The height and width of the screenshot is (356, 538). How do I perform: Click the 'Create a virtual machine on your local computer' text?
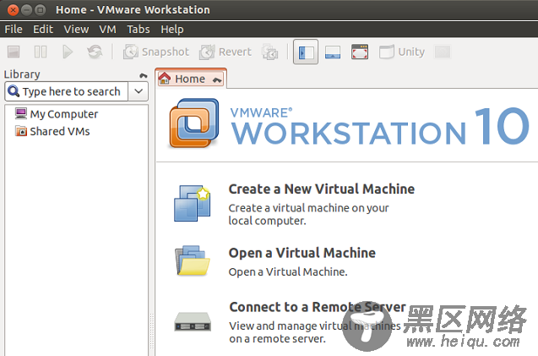pyautogui.click(x=308, y=214)
